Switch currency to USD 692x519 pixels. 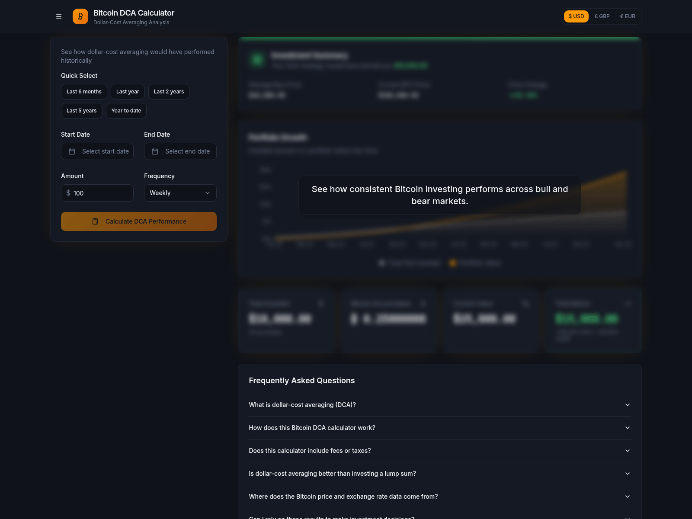pyautogui.click(x=576, y=16)
